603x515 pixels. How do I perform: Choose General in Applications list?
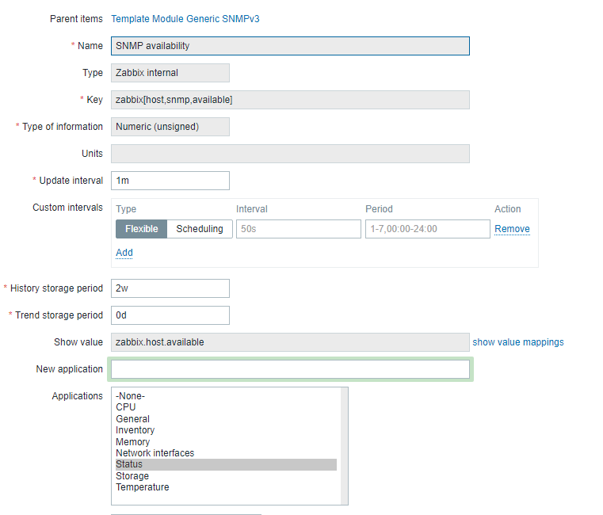[x=132, y=419]
